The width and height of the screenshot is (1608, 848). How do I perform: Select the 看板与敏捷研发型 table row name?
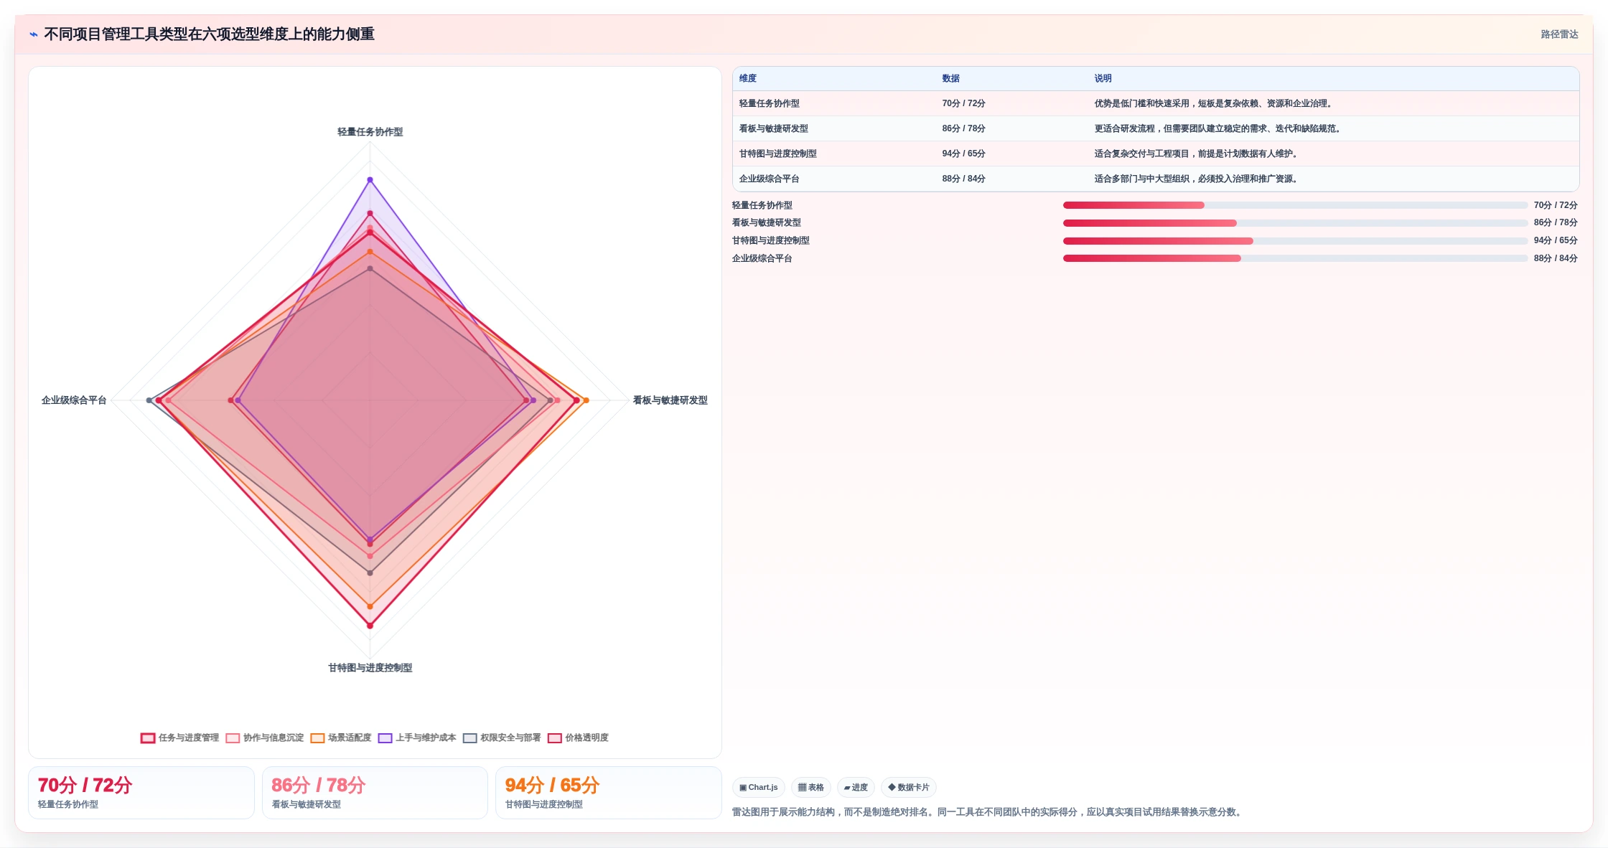tap(774, 128)
